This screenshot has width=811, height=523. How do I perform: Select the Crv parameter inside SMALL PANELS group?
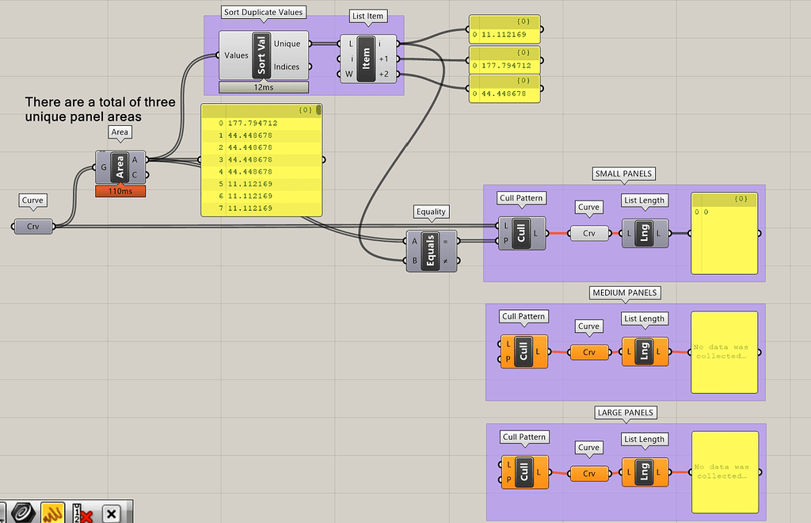[589, 233]
